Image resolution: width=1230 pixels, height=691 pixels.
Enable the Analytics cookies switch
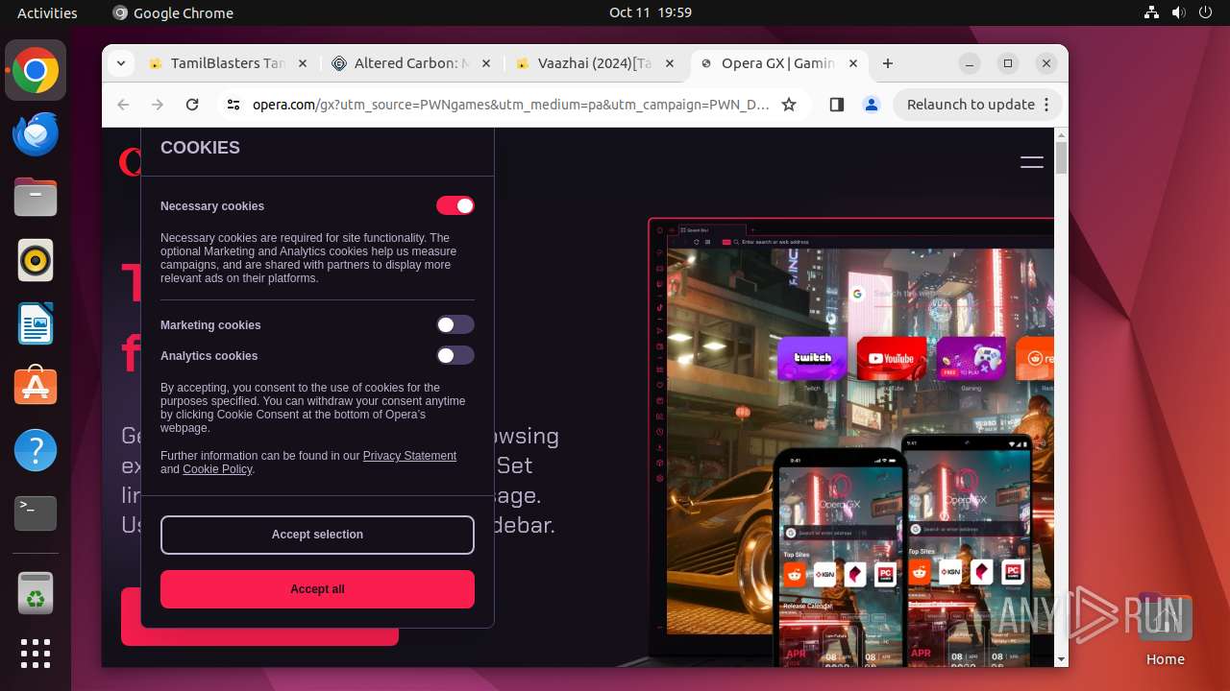coord(455,356)
